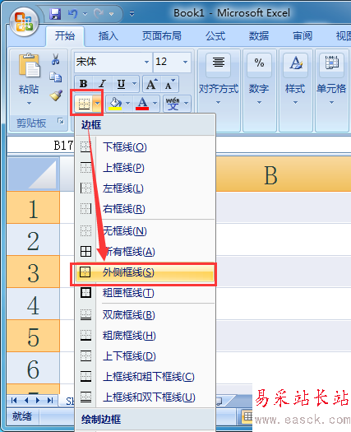Apply the red font color
The height and width of the screenshot is (432, 351).
tap(142, 104)
